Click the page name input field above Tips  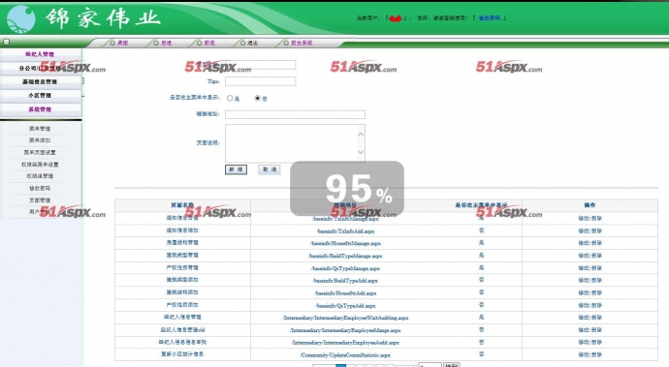(260, 65)
